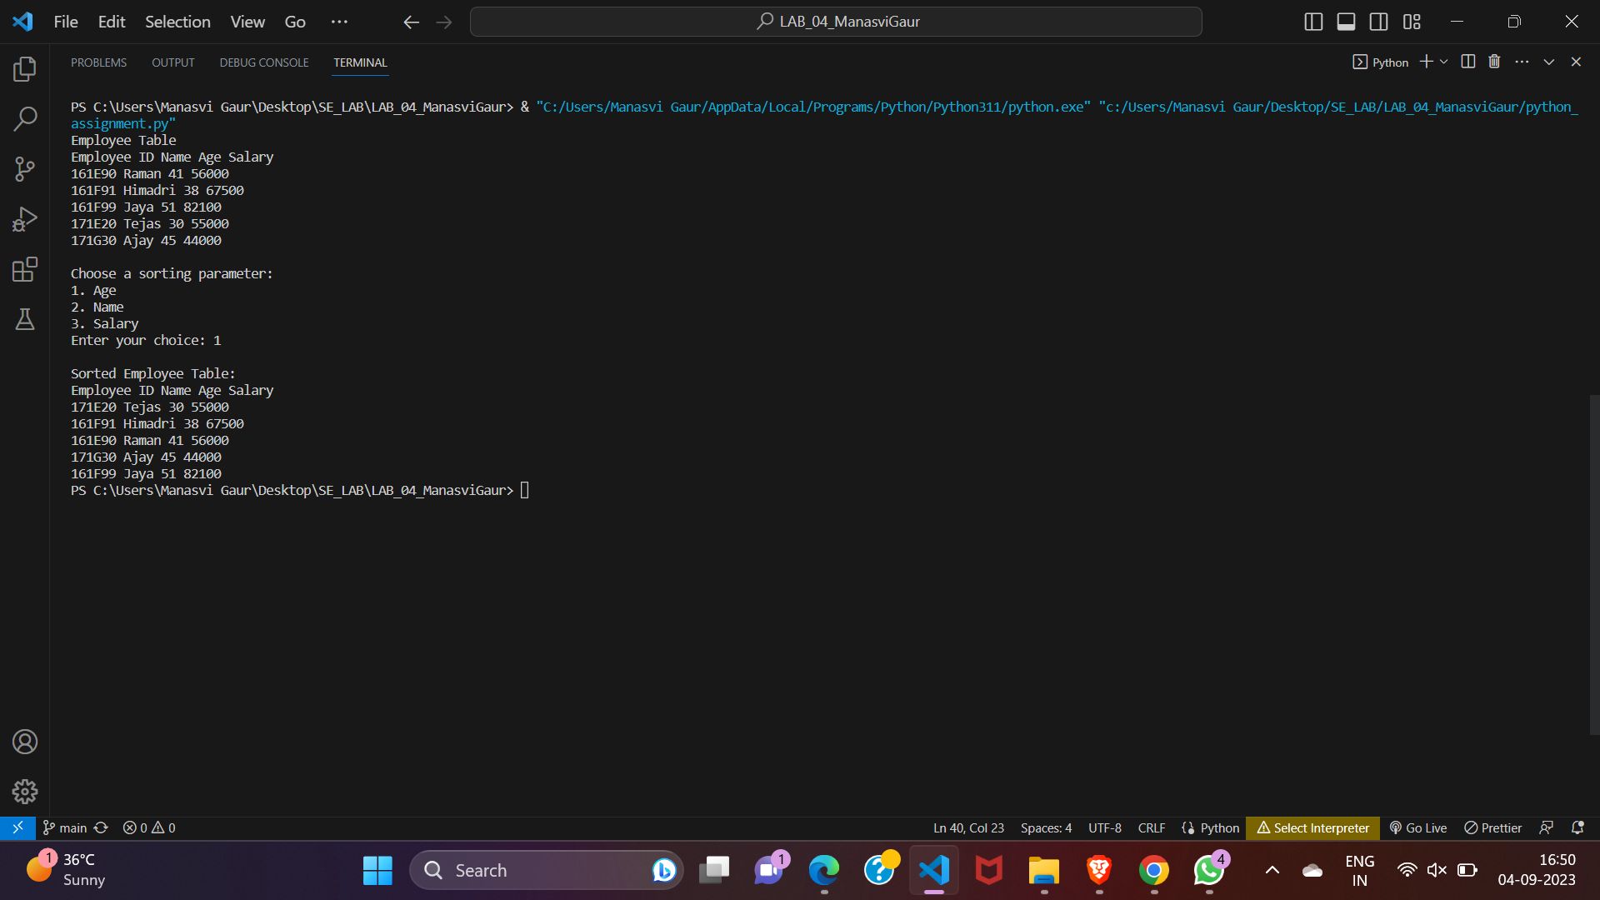
Task: Open Wi-Fi network settings in tray
Action: (1407, 870)
